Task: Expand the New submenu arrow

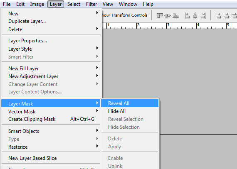Action: point(97,13)
